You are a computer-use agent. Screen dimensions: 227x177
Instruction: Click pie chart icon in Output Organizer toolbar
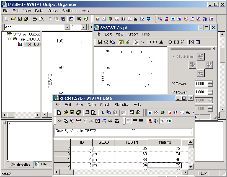[x=110, y=19]
